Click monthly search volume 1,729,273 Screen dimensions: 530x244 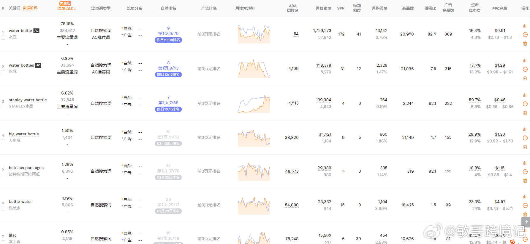[322, 31]
